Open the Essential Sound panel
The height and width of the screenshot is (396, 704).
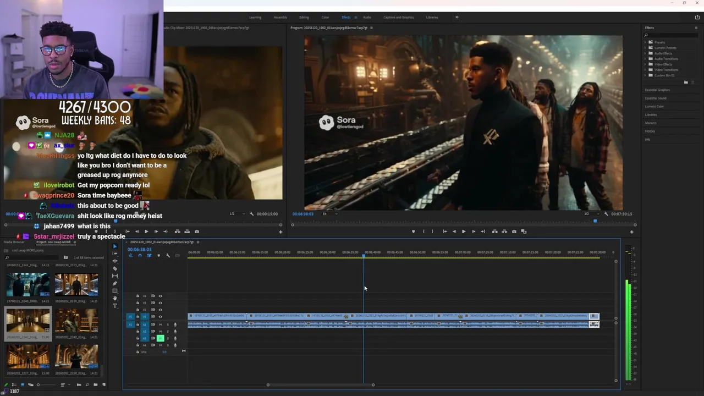656,98
